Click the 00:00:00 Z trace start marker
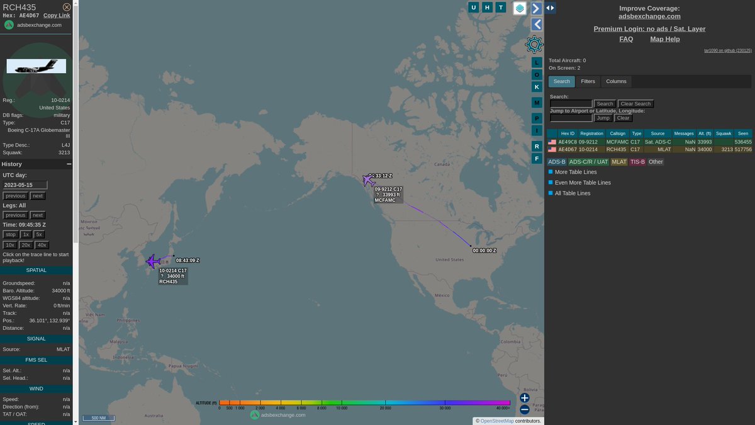Image resolution: width=755 pixels, height=425 pixels. [x=484, y=251]
